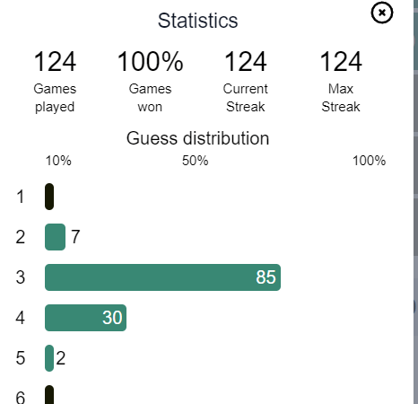418x404 pixels.
Task: Click the 100% axis label on chart
Action: tap(369, 161)
